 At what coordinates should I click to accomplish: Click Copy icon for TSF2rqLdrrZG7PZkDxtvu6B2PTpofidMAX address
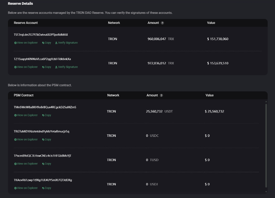43,43
